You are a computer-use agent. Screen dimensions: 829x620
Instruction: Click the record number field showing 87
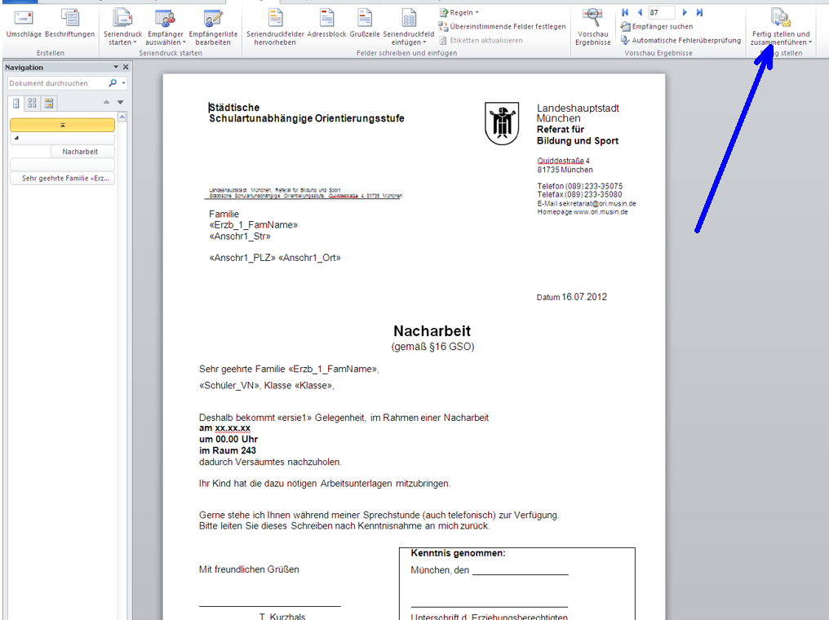click(661, 13)
